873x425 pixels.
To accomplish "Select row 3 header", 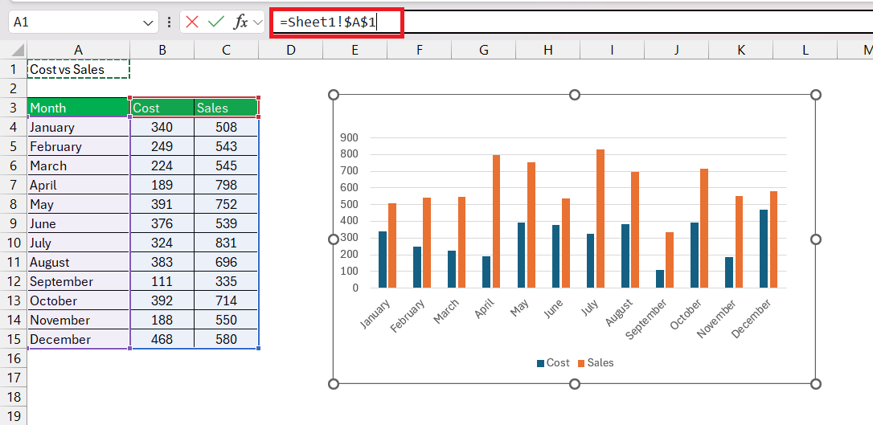I will (14, 108).
